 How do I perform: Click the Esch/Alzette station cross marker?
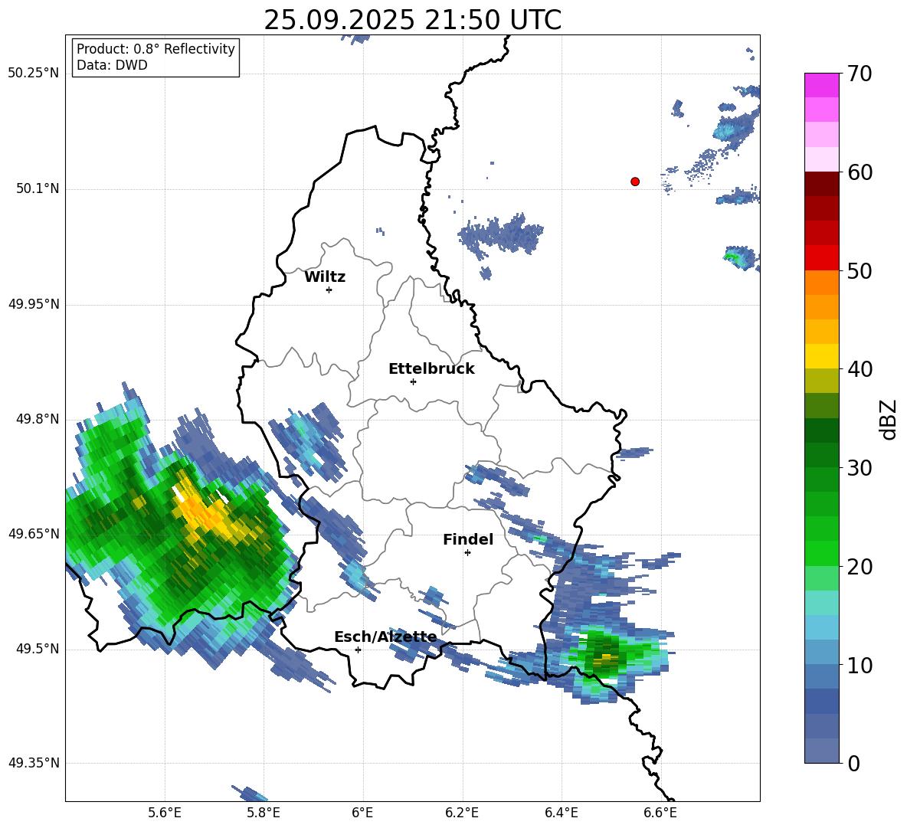(358, 650)
